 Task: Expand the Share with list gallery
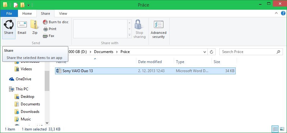click(130, 35)
